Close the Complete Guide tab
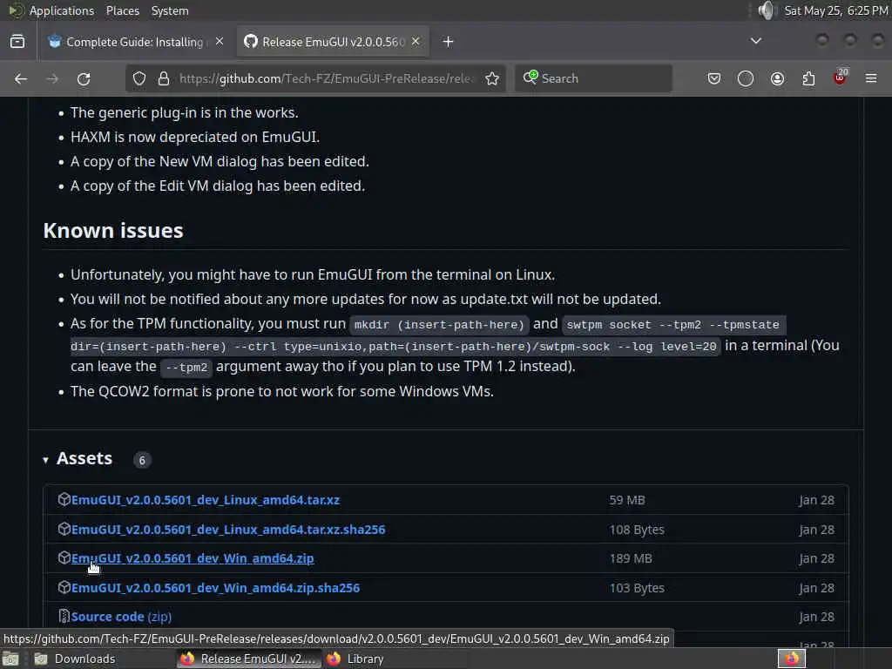The height and width of the screenshot is (669, 892). coord(220,42)
